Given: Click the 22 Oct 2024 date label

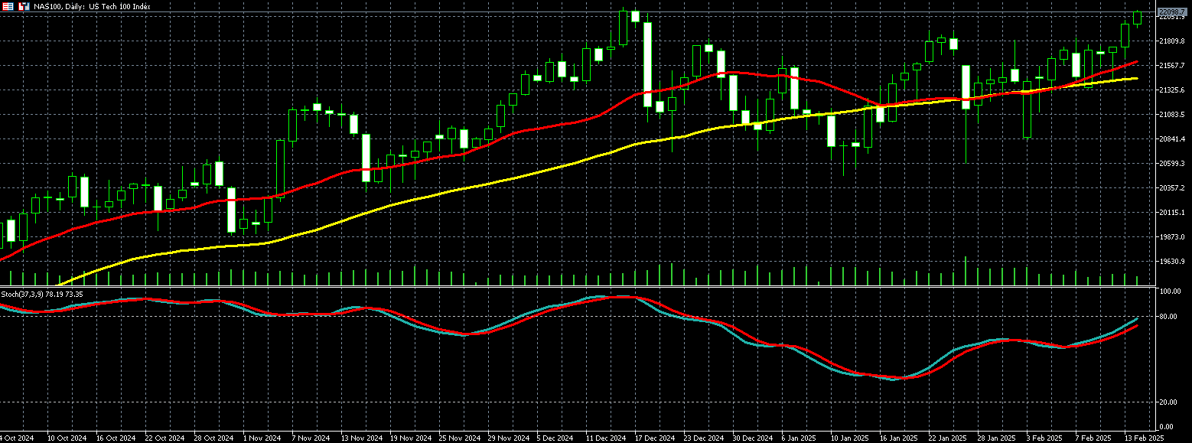Looking at the screenshot, I should pos(164,438).
